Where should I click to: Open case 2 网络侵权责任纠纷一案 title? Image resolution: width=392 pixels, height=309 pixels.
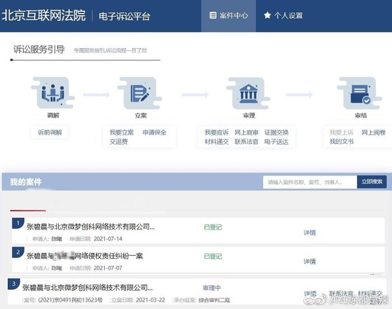[85, 256]
